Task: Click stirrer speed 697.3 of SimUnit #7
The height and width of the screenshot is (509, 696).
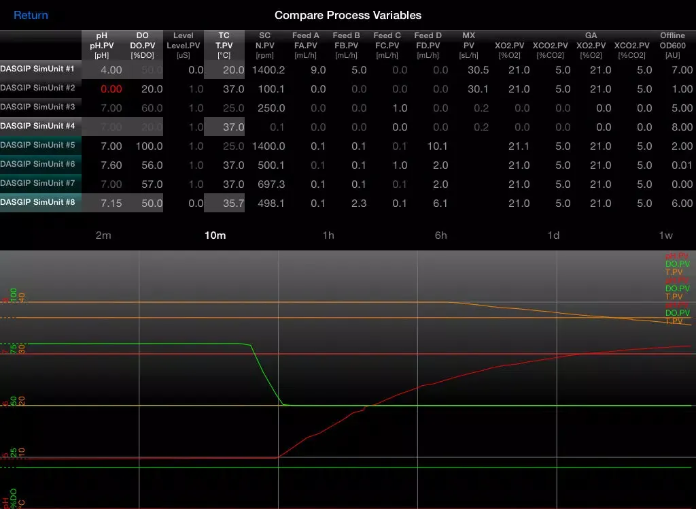Action: click(x=271, y=184)
